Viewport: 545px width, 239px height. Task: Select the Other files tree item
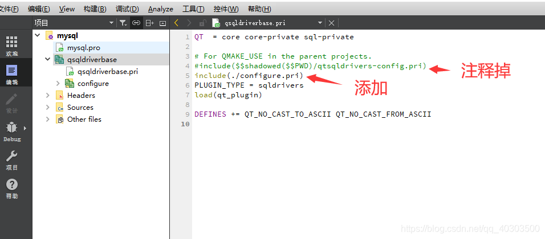[84, 119]
